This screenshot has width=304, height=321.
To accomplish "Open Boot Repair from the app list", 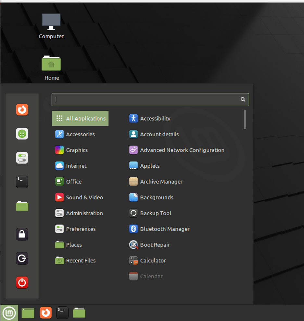I will pos(155,245).
